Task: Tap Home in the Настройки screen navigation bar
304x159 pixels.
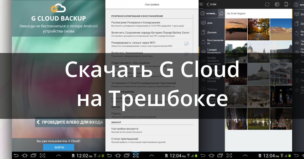Action: click(x=118, y=155)
